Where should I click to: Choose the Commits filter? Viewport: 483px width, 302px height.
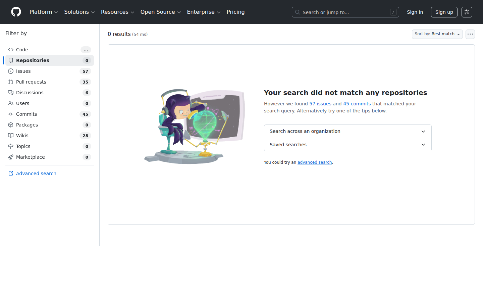[26, 114]
